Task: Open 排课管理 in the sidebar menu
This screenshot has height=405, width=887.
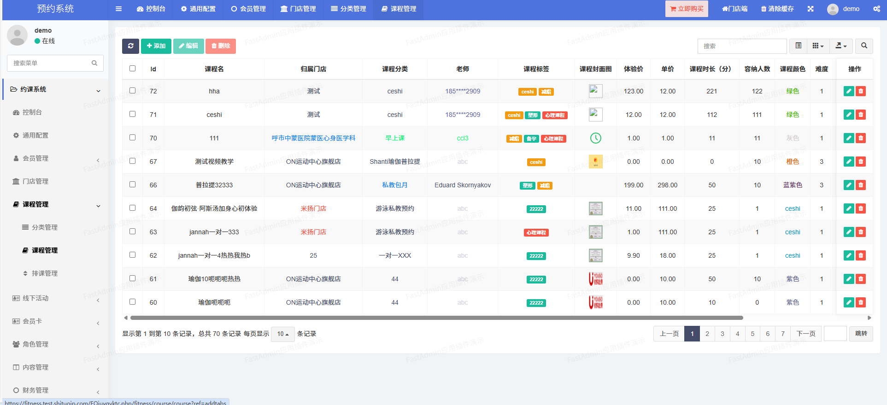Action: [x=44, y=273]
